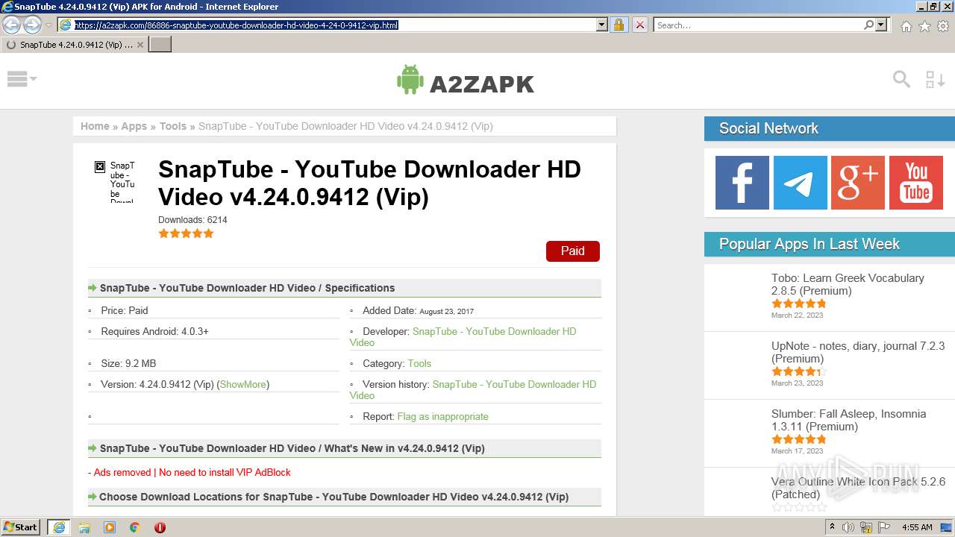Open Internet Explorer in the taskbar
955x537 pixels.
(59, 527)
